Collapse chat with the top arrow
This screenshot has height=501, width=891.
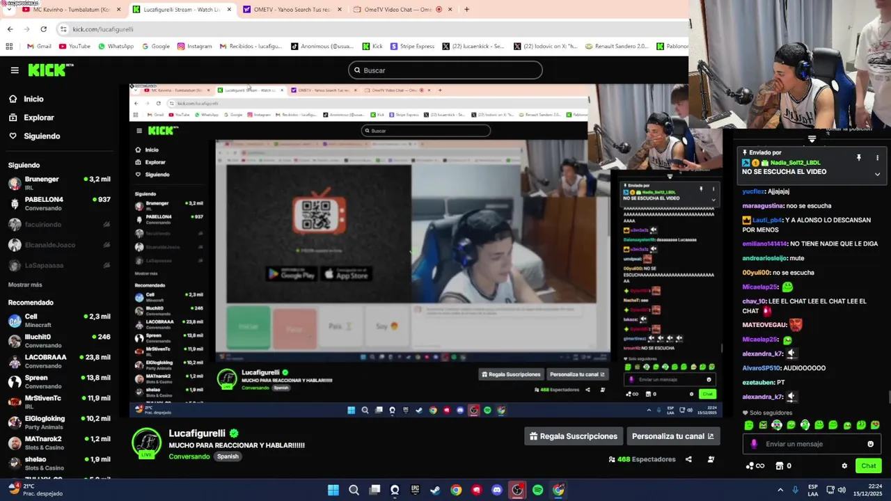812,139
